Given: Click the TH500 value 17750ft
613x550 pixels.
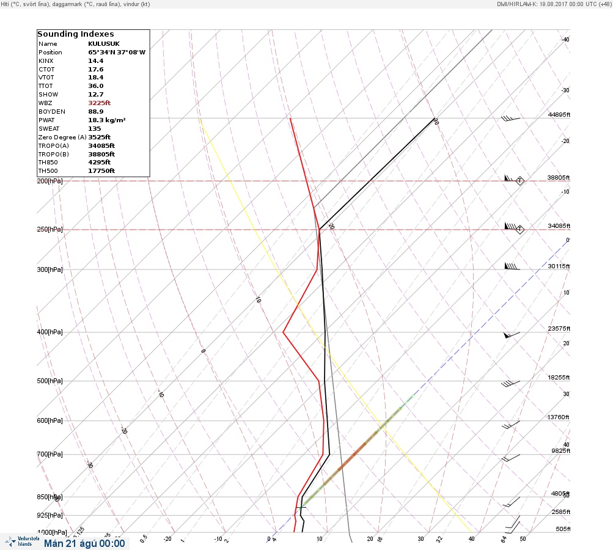Looking at the screenshot, I should (101, 171).
